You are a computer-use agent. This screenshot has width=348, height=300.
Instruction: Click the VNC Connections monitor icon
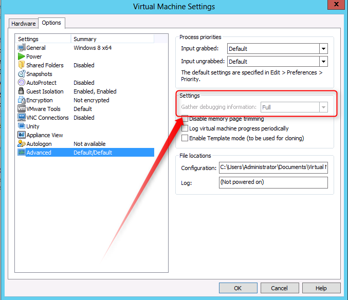pyautogui.click(x=22, y=117)
